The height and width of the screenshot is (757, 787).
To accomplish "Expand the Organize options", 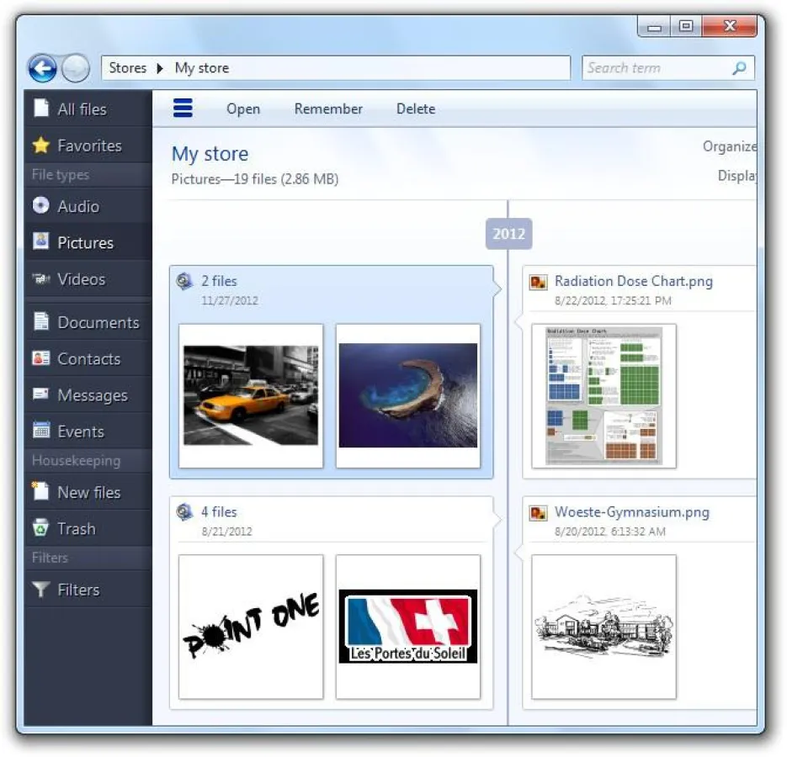I will [729, 146].
